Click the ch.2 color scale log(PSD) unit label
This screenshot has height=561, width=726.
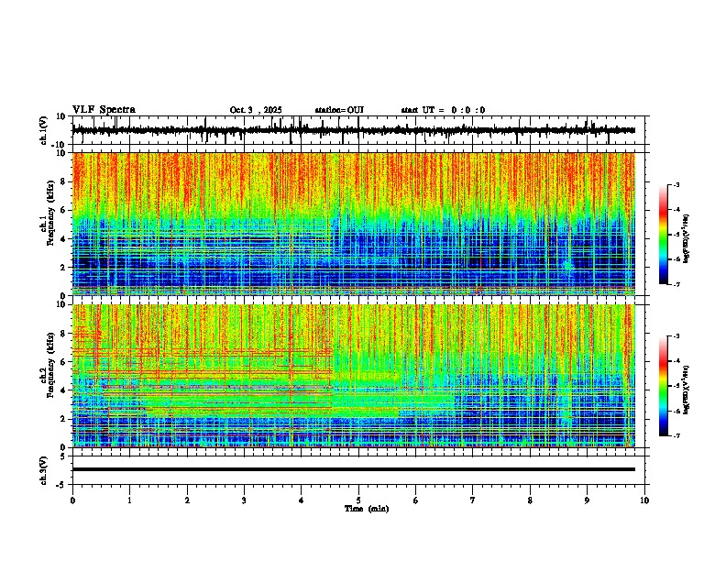point(687,390)
